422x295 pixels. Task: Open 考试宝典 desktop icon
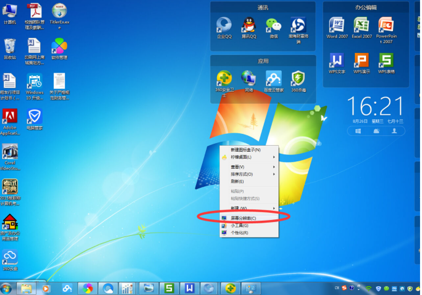(10, 192)
